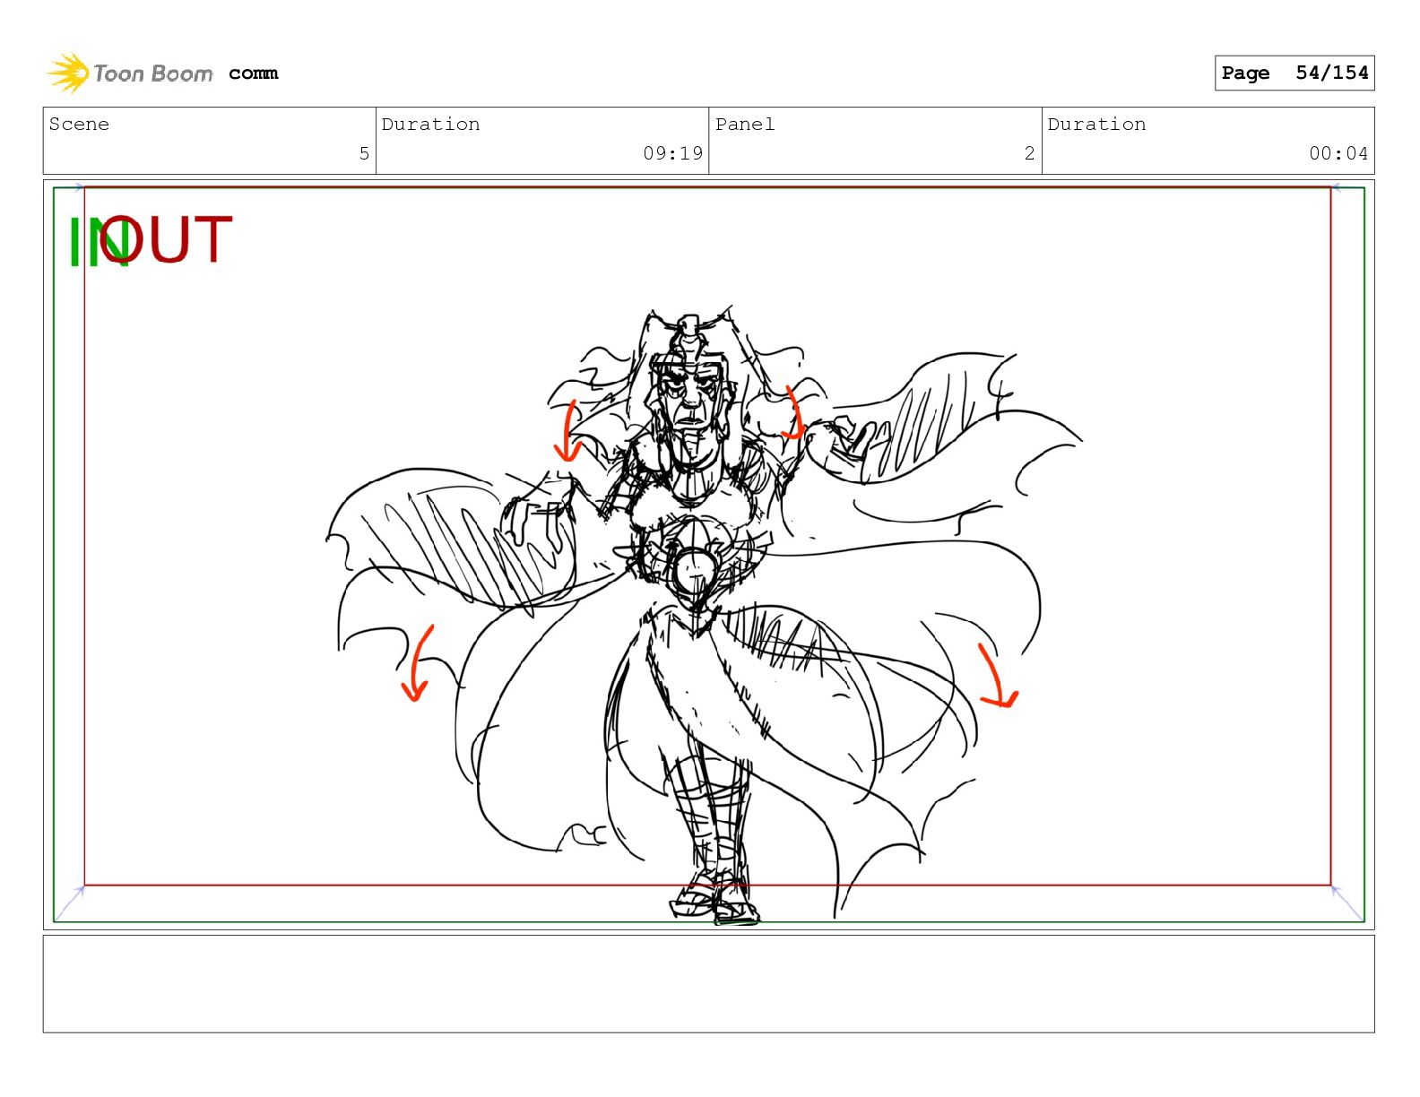This screenshot has height=1097, width=1420.
Task: Click the Duration label beside Panel
Action: point(1096,125)
